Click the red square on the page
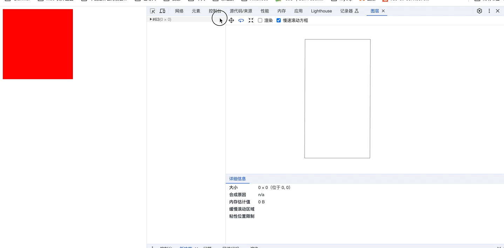 [38, 44]
